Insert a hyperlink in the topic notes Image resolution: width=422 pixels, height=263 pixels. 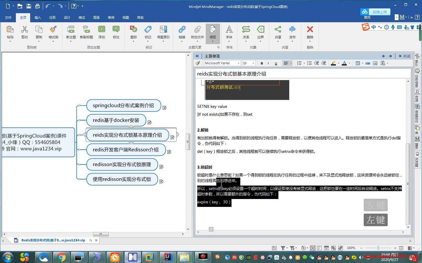point(367,63)
